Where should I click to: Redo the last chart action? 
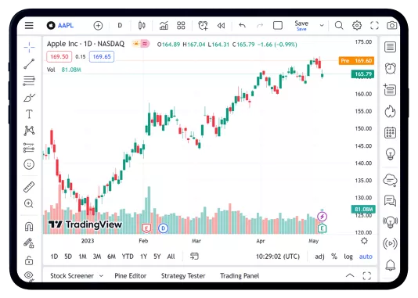(260, 26)
